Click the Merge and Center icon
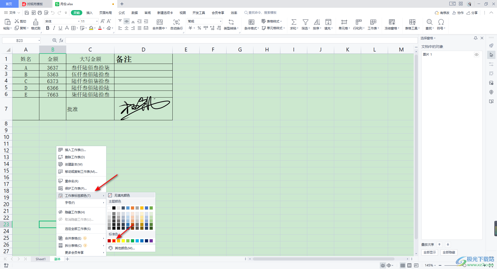The height and width of the screenshot is (269, 497). point(160,22)
